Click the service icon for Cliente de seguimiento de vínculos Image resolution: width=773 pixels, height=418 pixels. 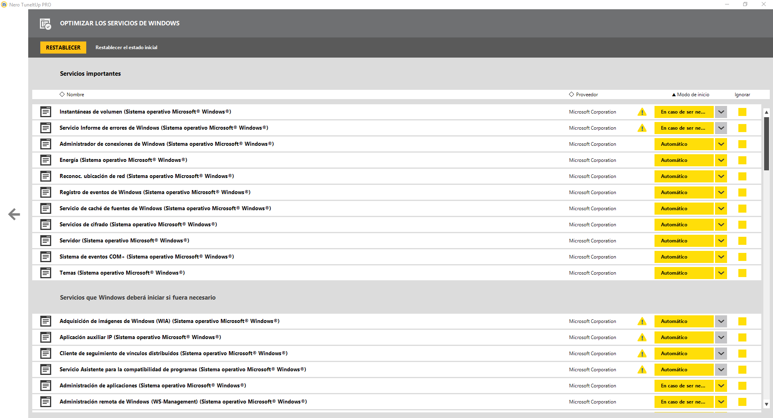(x=46, y=354)
